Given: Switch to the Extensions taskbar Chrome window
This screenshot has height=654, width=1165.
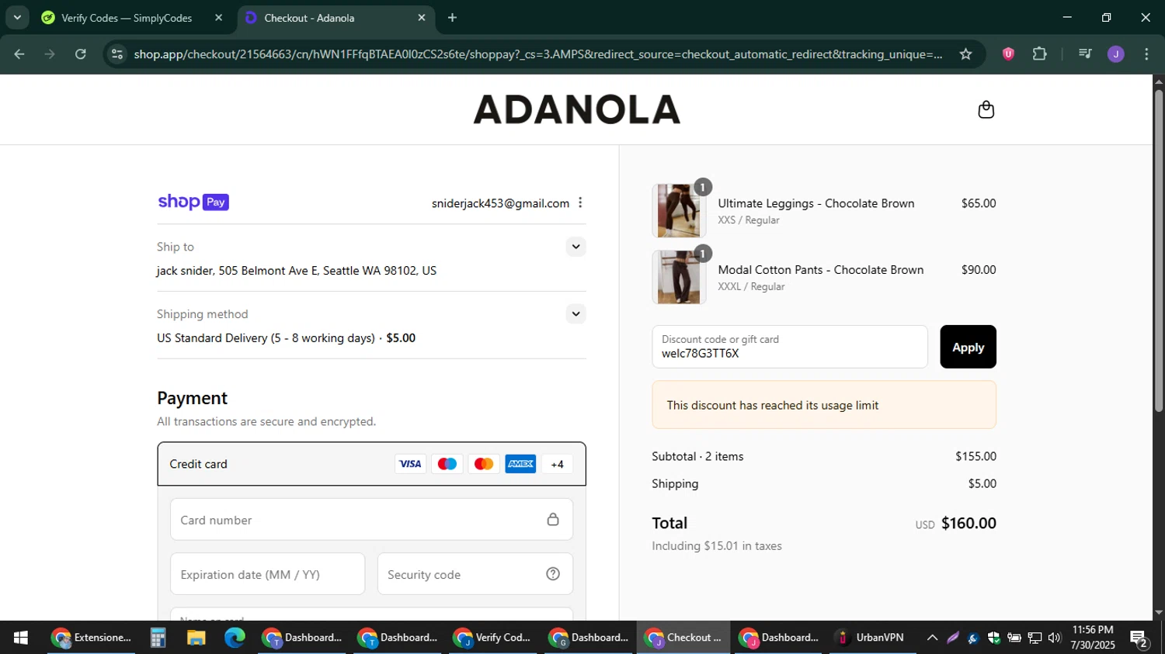Looking at the screenshot, I should 92,638.
